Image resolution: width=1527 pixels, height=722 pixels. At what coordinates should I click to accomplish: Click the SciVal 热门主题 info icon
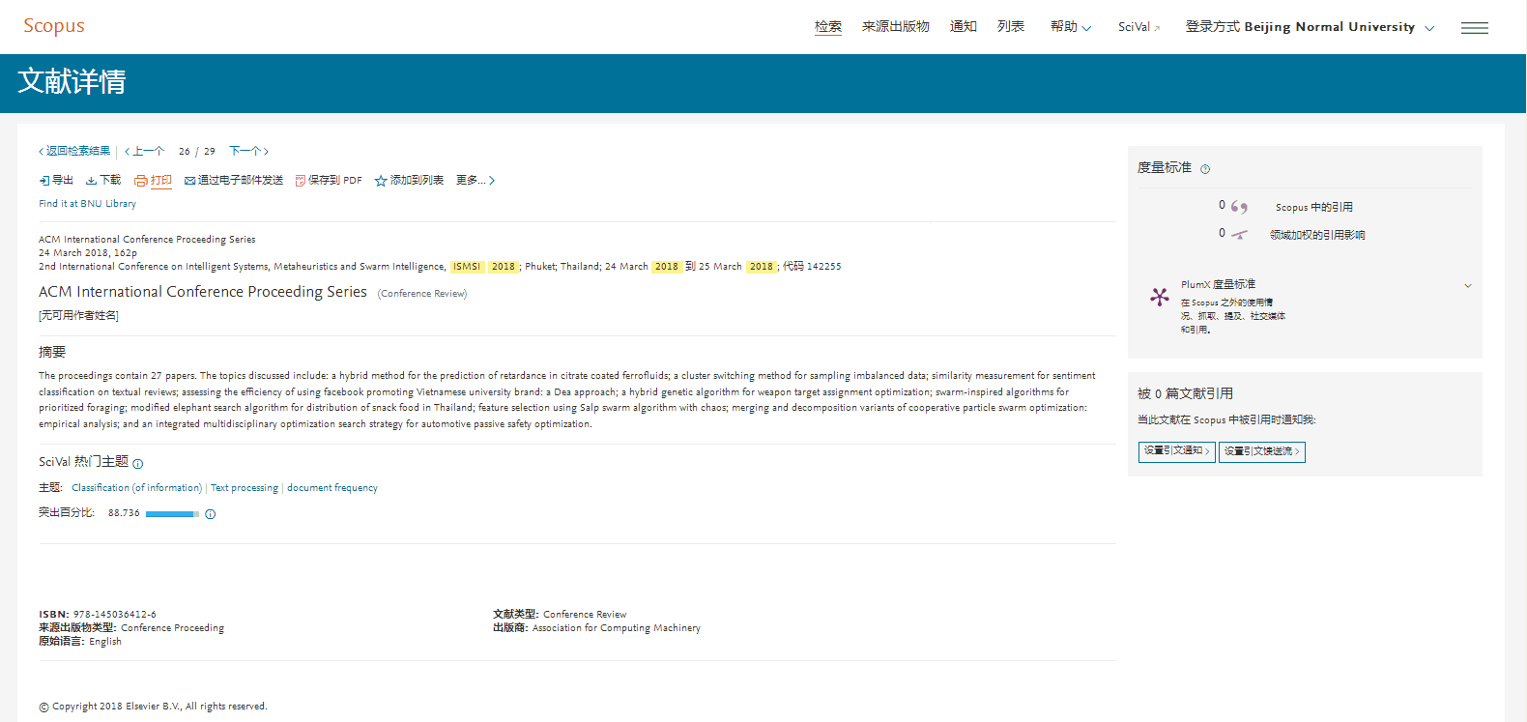coord(137,464)
